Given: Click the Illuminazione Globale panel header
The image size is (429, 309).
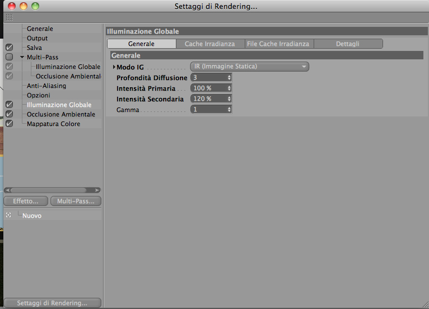Looking at the screenshot, I should point(267,31).
